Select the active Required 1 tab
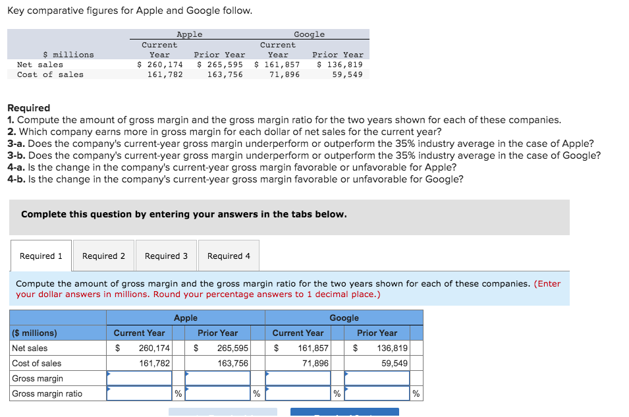This screenshot has height=417, width=629. [x=40, y=256]
